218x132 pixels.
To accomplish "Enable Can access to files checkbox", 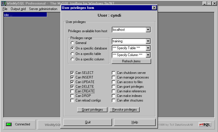I will pos(113,82).
